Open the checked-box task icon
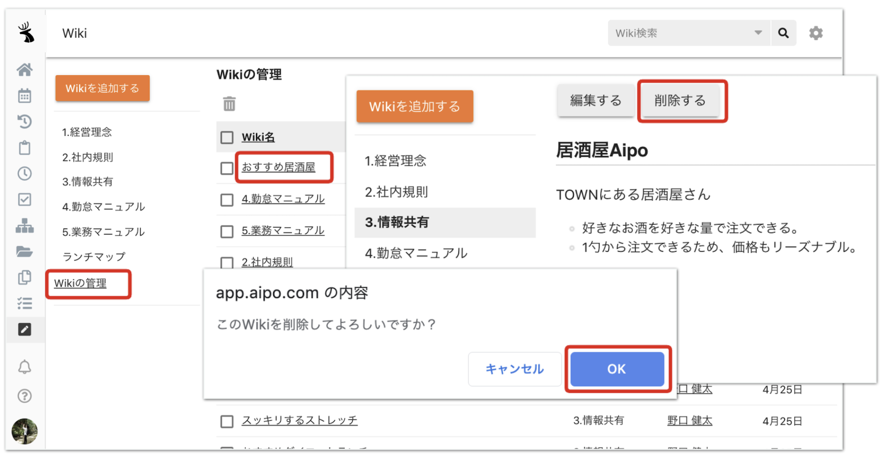This screenshot has height=454, width=886. click(25, 199)
